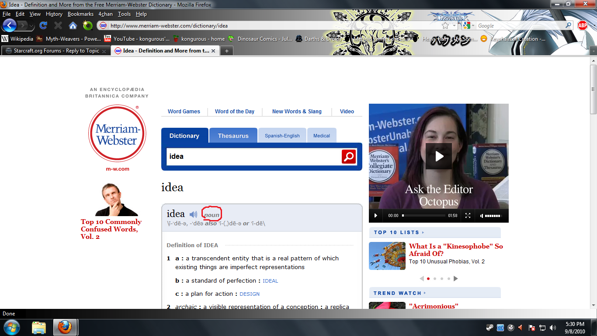Image resolution: width=597 pixels, height=336 pixels.
Task: Open the recent pages history dropdown arrow
Action: click(31, 26)
